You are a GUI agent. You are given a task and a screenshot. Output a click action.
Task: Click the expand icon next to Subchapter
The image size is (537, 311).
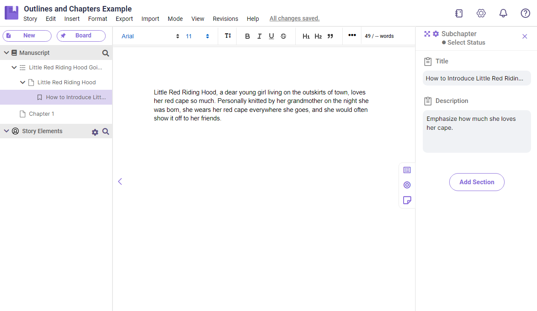pos(427,33)
